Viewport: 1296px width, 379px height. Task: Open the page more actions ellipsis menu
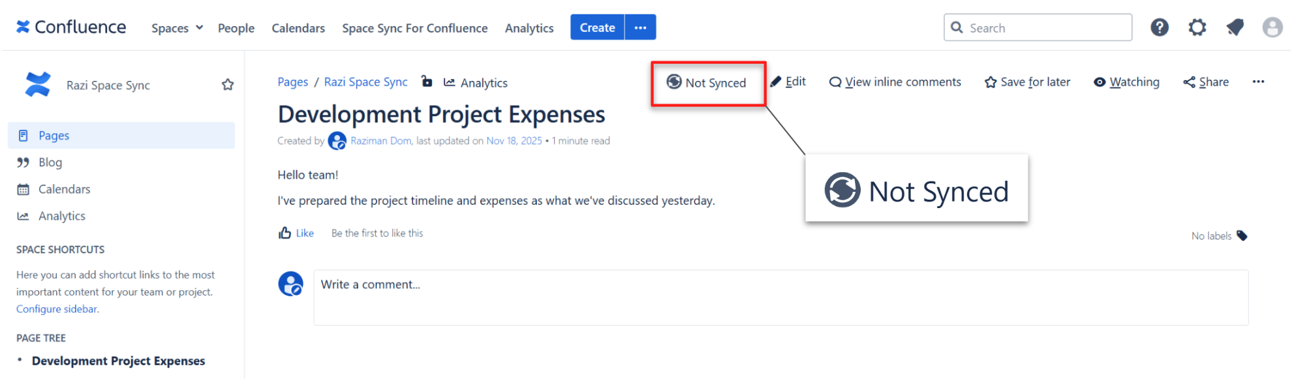(1258, 82)
